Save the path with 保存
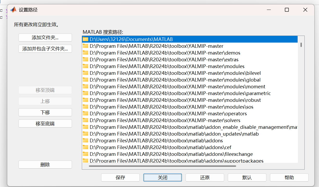The image size is (319, 187). click(120, 177)
